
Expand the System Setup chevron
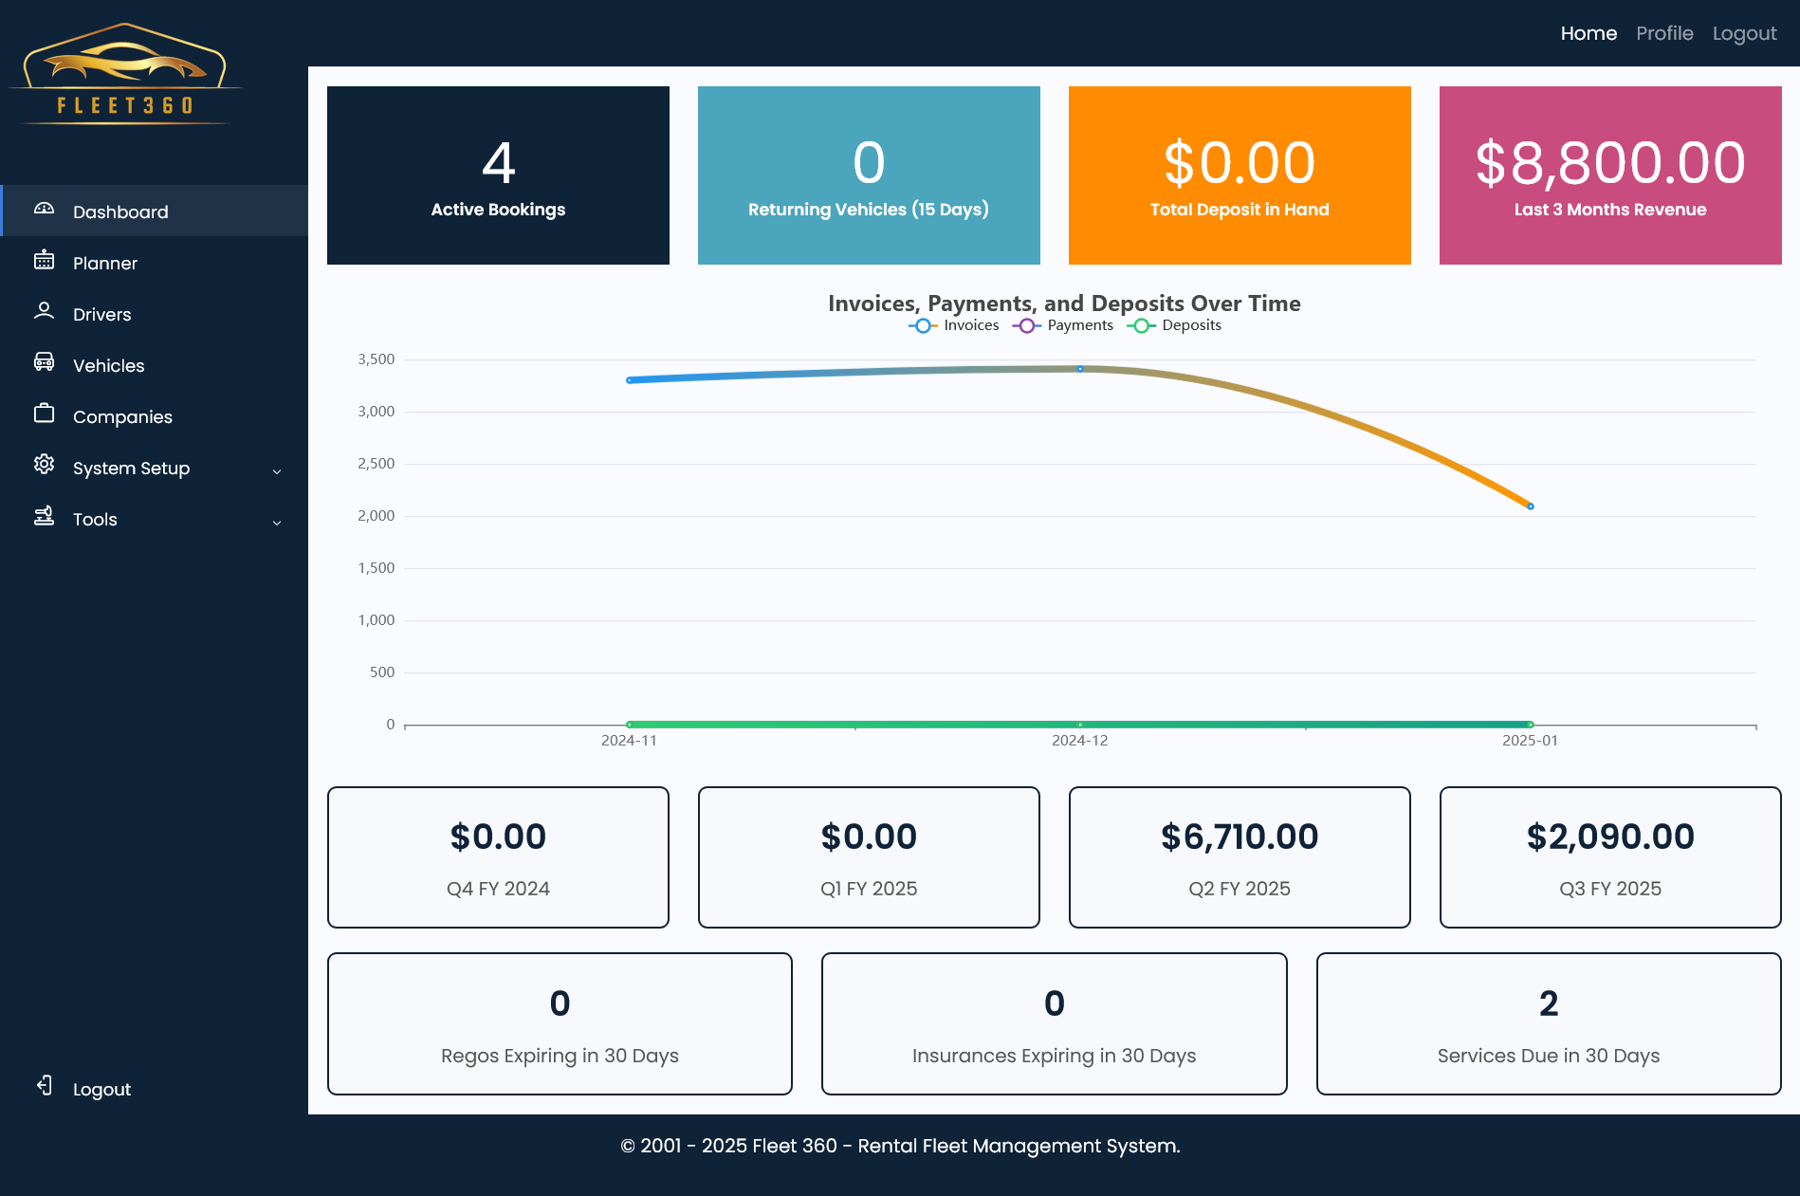pyautogui.click(x=277, y=470)
